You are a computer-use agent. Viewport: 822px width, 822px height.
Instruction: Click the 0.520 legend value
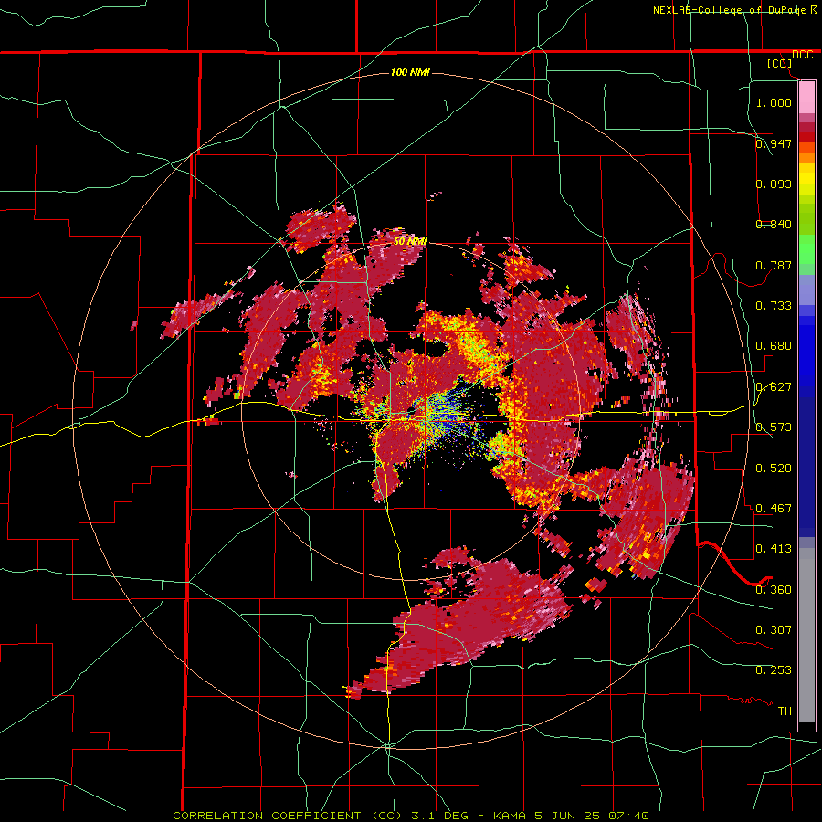click(x=774, y=469)
